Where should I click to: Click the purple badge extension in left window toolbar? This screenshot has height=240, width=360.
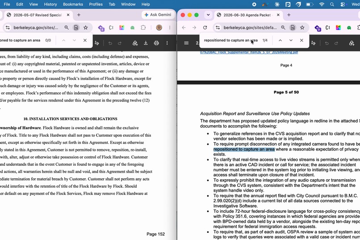[101, 28]
